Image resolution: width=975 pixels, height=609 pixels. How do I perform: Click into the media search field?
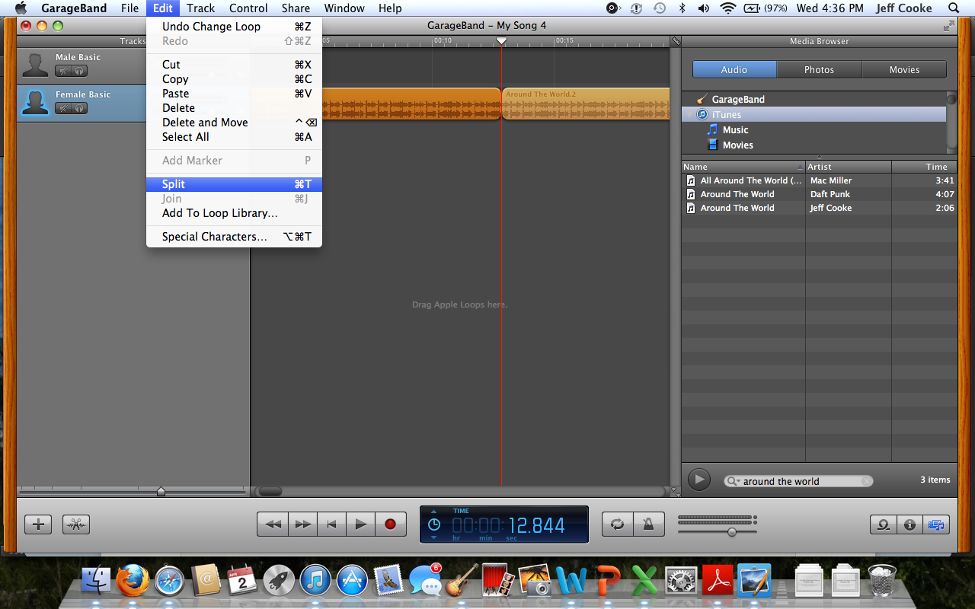(798, 481)
